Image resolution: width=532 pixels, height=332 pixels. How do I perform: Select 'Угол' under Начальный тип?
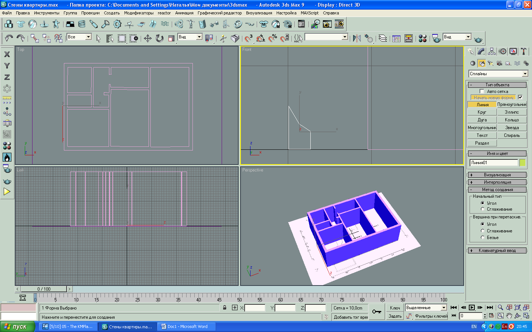point(482,203)
